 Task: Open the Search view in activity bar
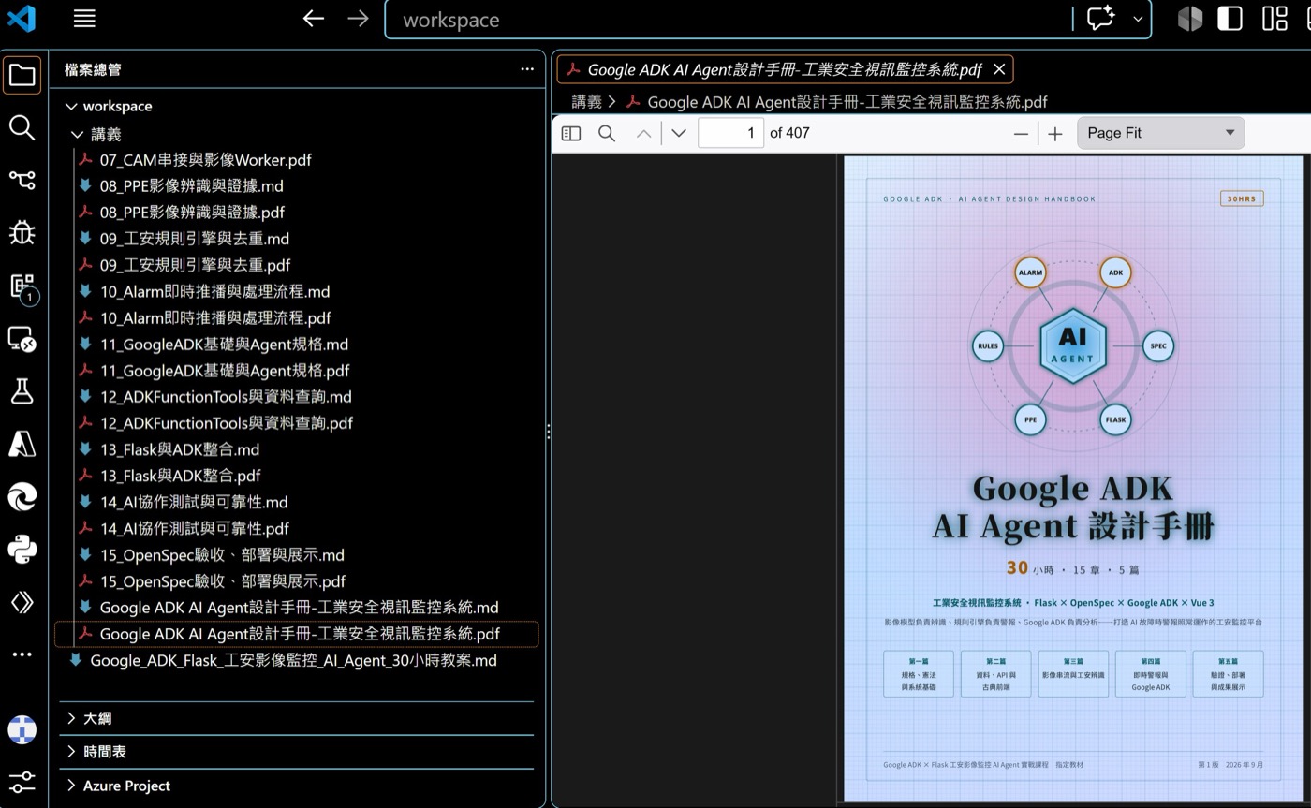pyautogui.click(x=22, y=127)
